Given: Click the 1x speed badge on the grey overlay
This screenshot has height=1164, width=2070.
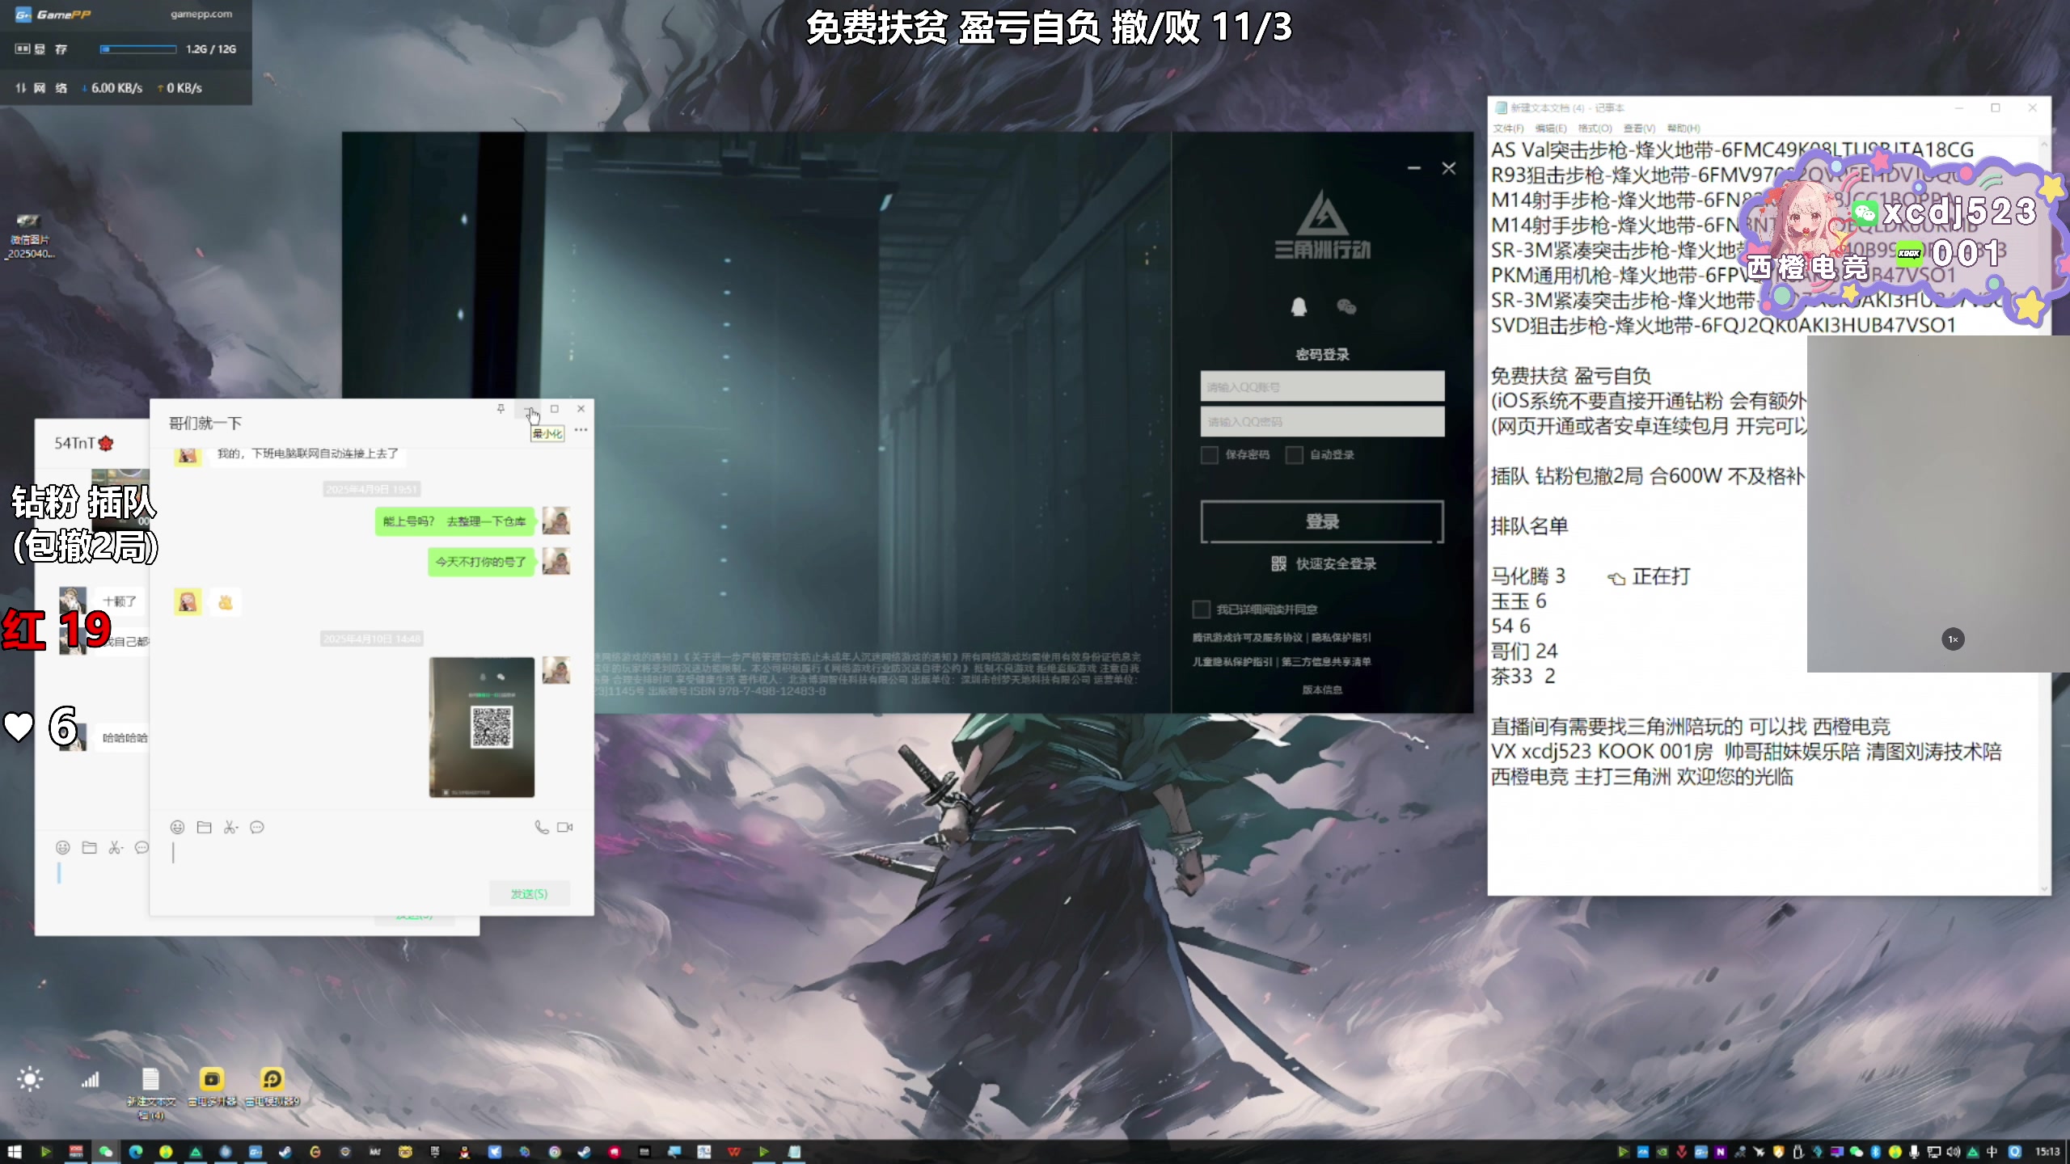Looking at the screenshot, I should coord(1953,639).
